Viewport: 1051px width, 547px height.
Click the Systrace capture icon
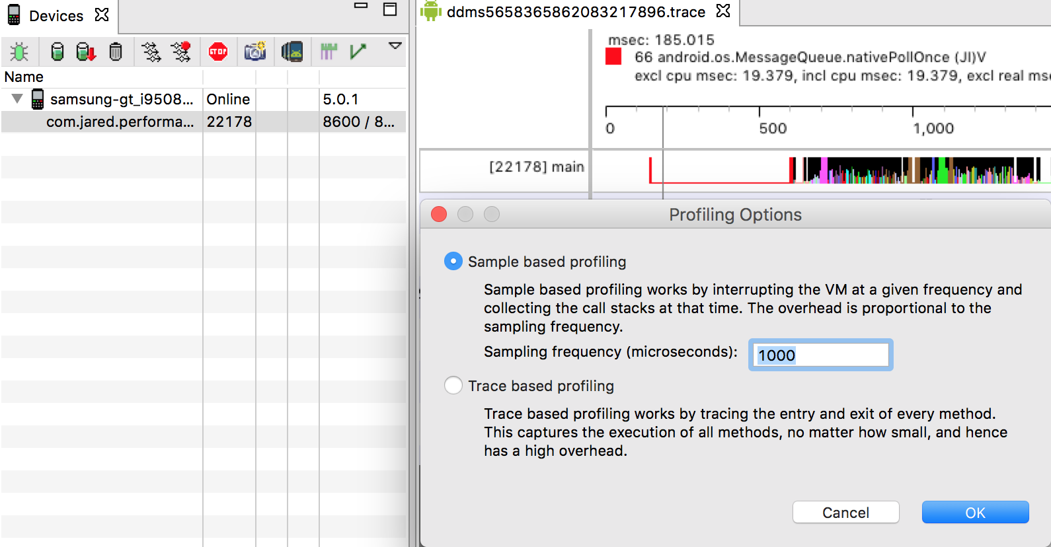tap(329, 52)
